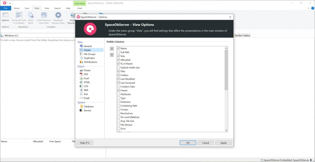The image size is (315, 162).
Task: Enable the Creation Date column
Action: coord(118,87)
